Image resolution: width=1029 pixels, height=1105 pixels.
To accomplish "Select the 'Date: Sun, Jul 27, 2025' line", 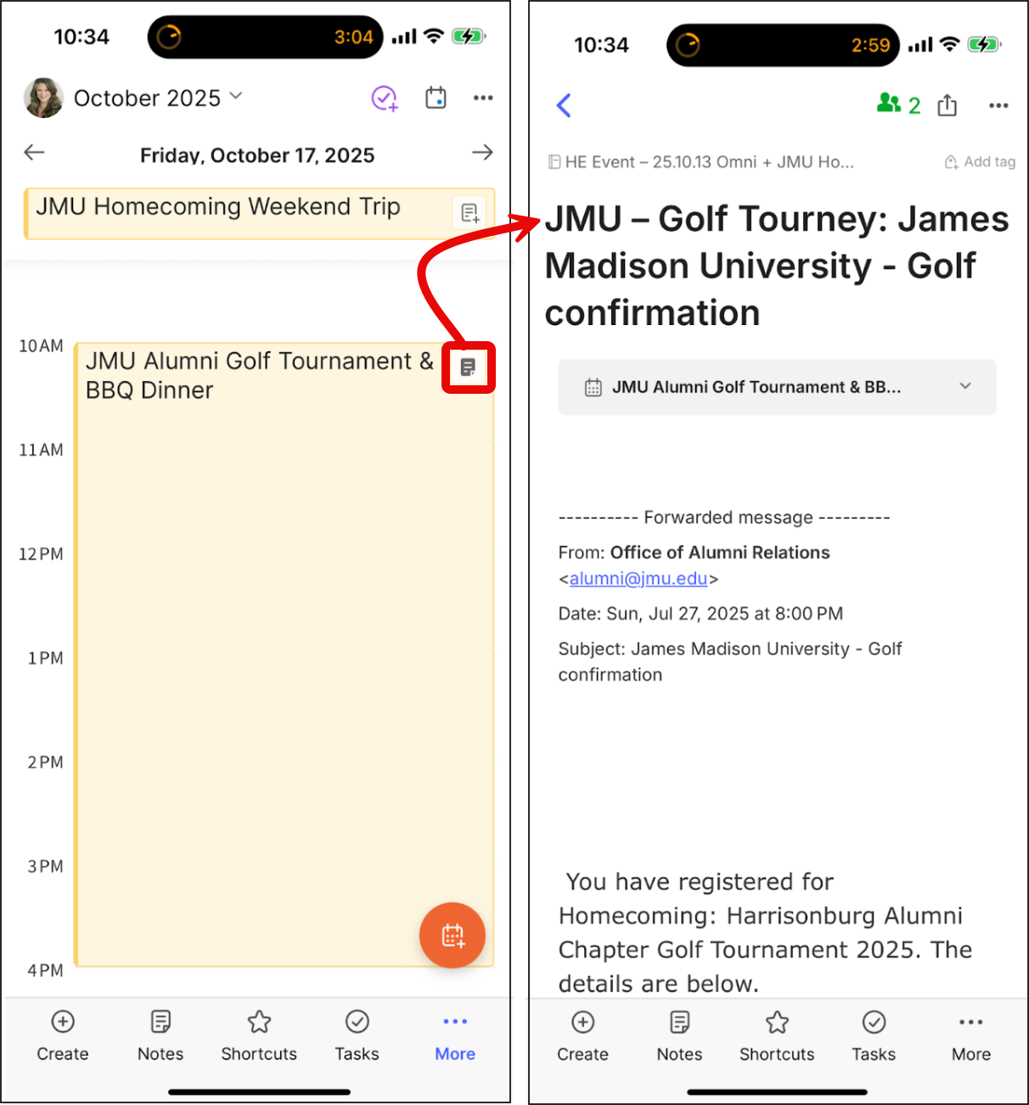I will point(700,614).
